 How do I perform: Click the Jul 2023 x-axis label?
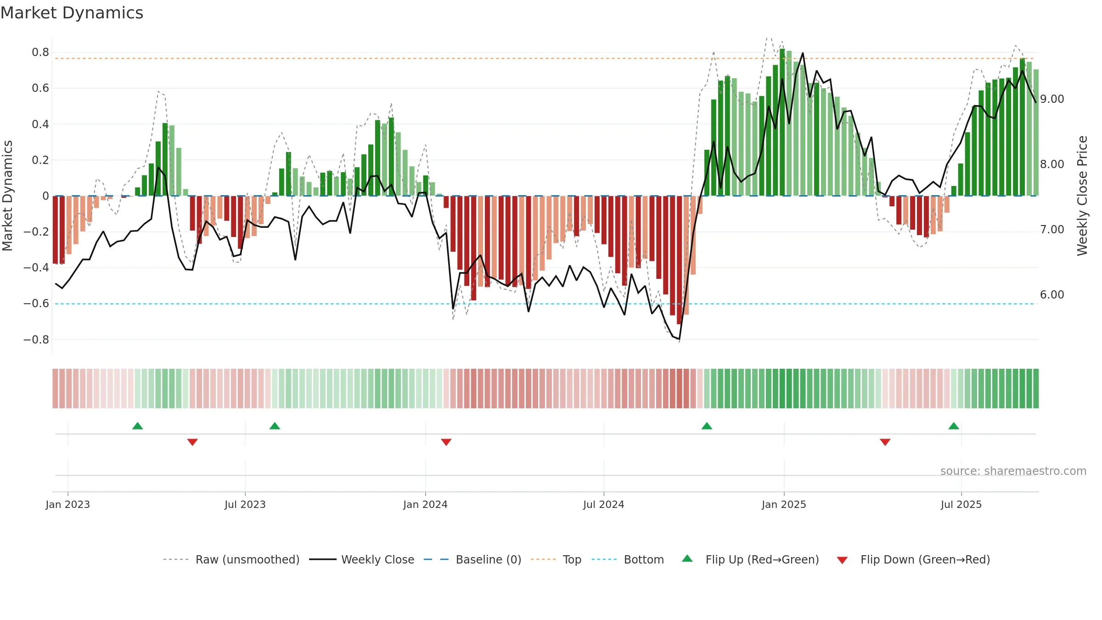245,504
